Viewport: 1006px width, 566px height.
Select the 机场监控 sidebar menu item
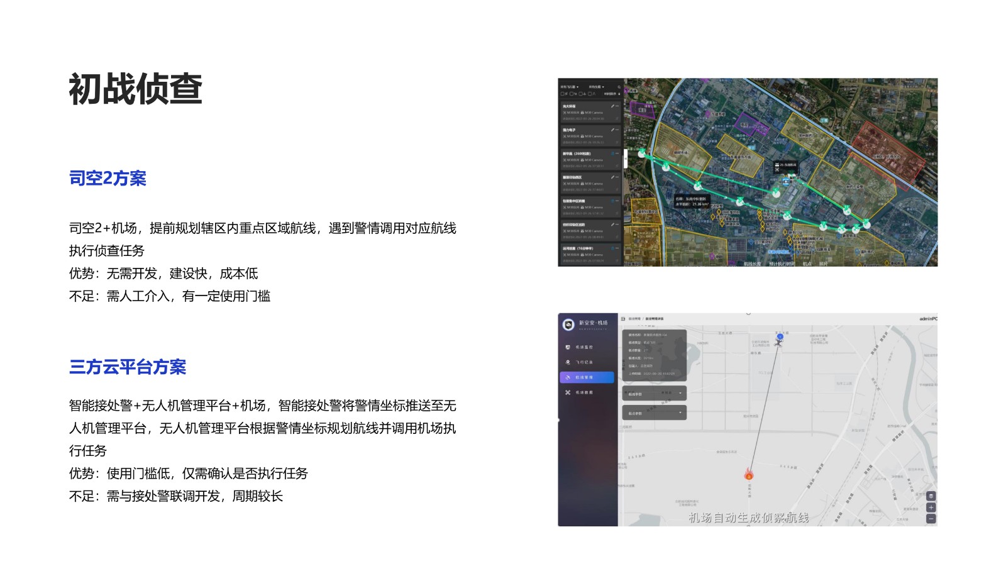click(583, 347)
